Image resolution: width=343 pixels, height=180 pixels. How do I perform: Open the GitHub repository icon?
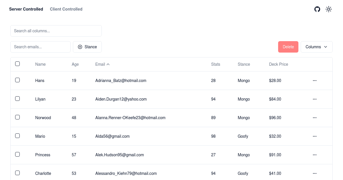(317, 9)
